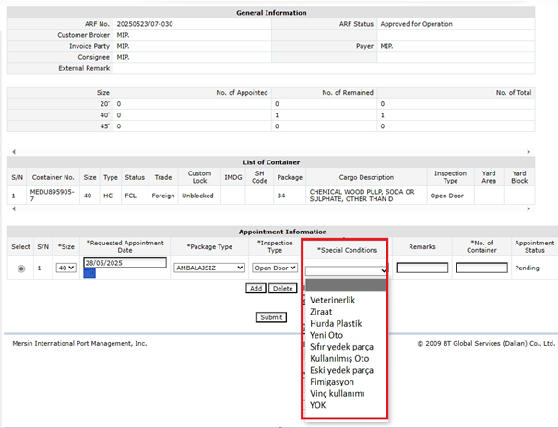Select the Vinç kullanımı option
Image resolution: width=558 pixels, height=428 pixels.
point(338,393)
